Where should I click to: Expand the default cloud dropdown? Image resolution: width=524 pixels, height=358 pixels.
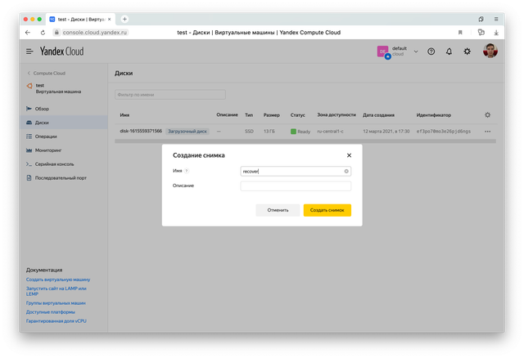pos(415,51)
